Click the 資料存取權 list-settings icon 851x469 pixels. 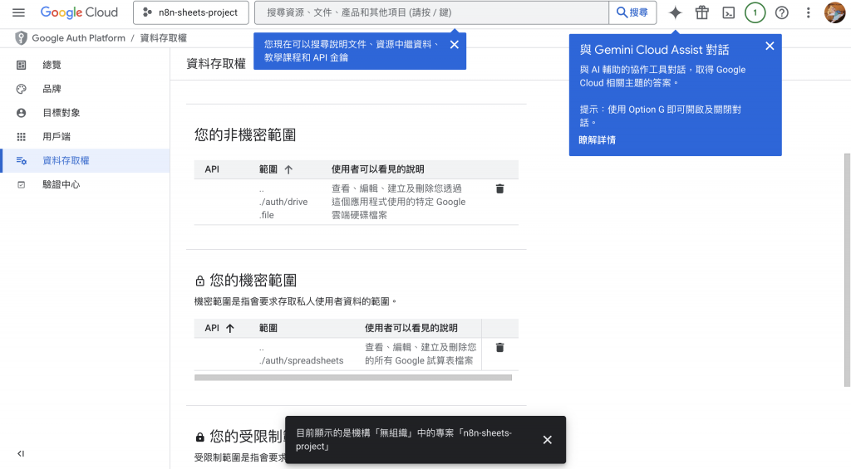pos(21,160)
